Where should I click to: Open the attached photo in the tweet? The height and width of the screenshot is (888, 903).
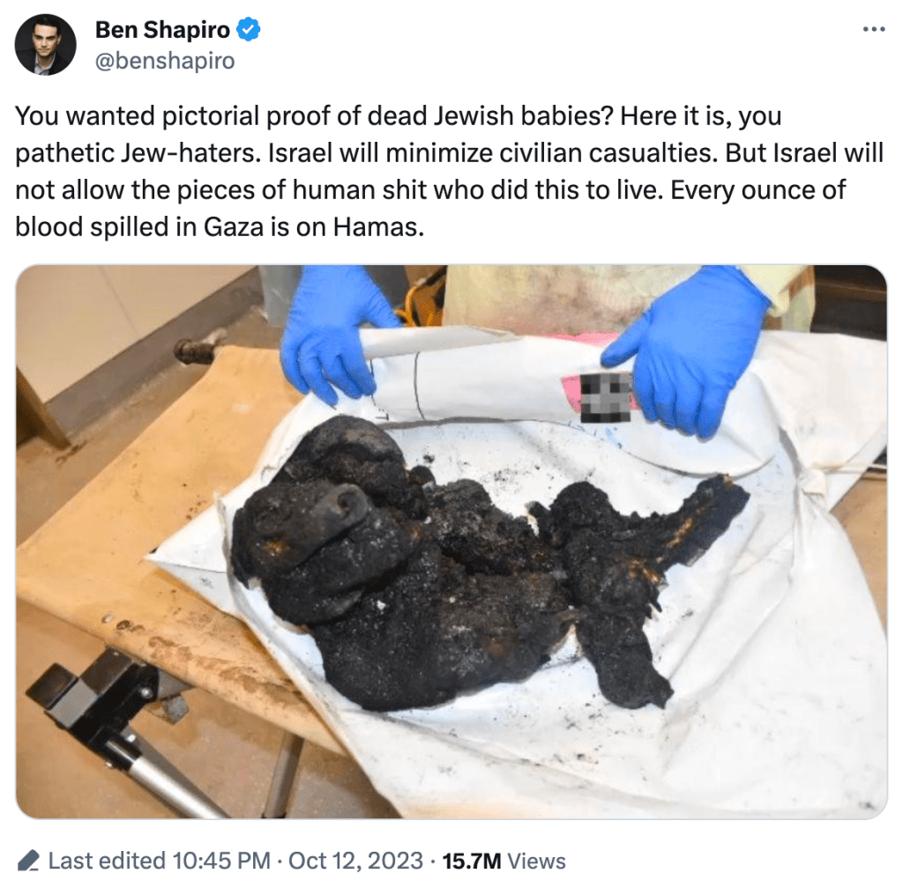[x=451, y=541]
